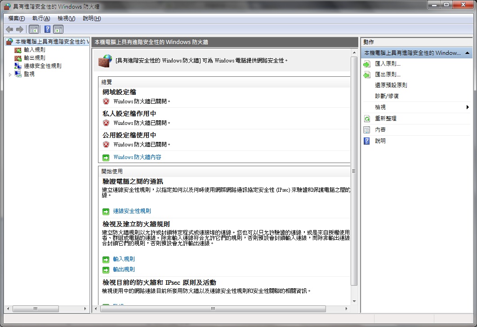Click the 匯出原則 export icon
Image resolution: width=477 pixels, height=327 pixels.
click(367, 75)
